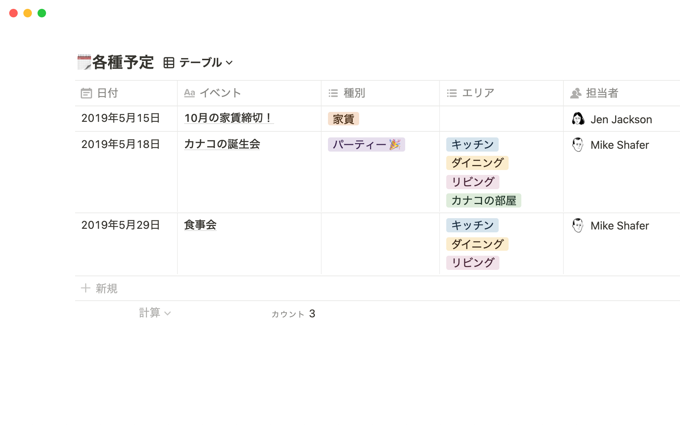
Task: Open the 10月の家賃締切！ event page
Action: [x=228, y=118]
